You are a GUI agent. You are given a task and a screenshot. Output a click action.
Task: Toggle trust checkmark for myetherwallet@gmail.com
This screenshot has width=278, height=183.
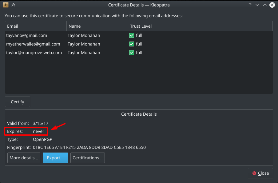(132, 44)
